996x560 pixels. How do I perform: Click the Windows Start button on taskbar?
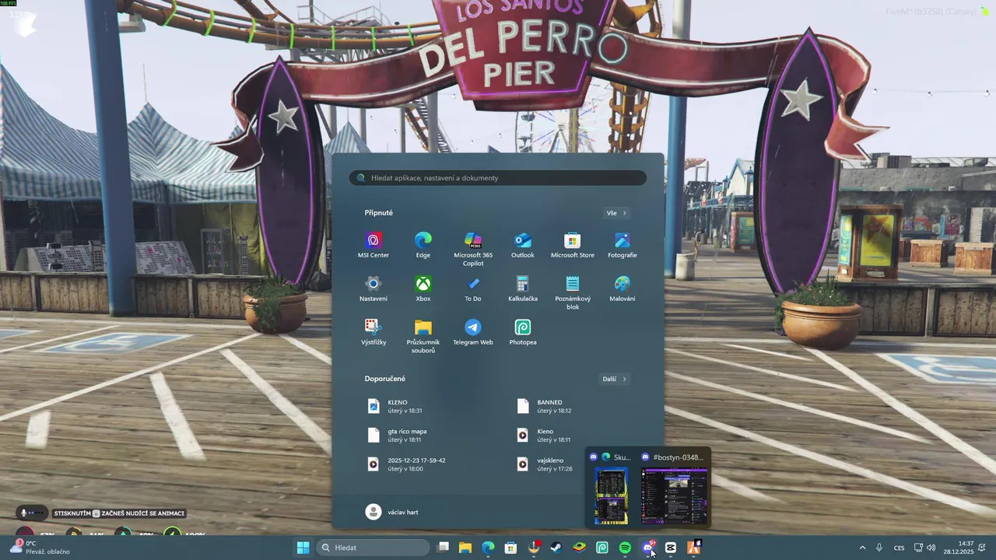click(303, 548)
